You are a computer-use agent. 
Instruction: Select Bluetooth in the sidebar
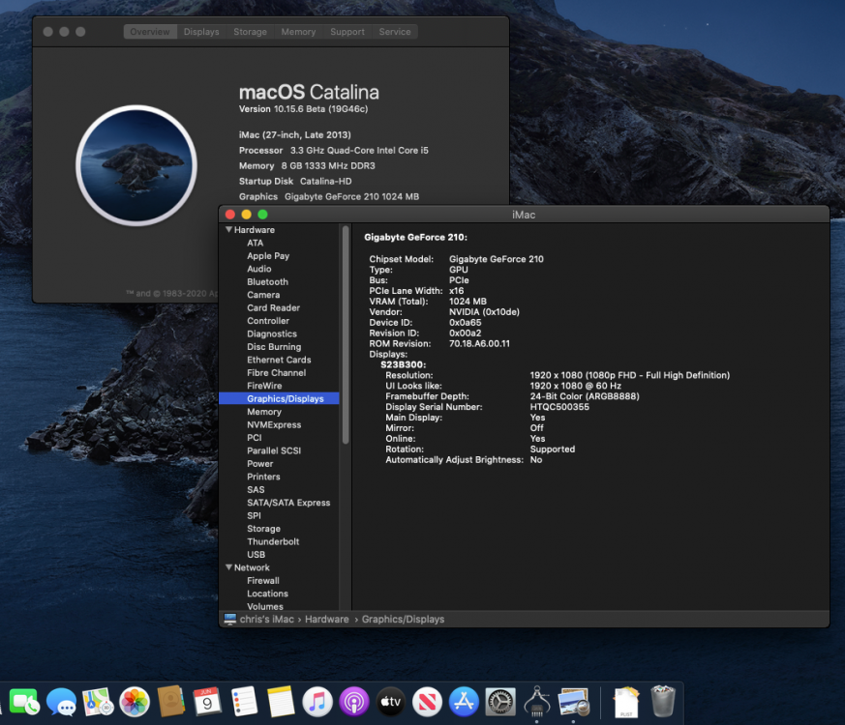[268, 281]
